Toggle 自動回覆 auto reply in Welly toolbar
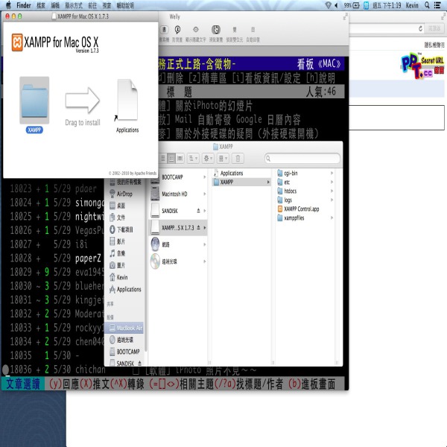Image resolution: width=447 pixels, height=447 pixels. pyautogui.click(x=253, y=34)
